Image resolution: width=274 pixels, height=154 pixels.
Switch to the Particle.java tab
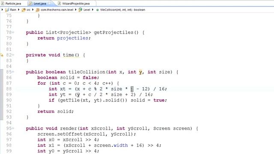pyautogui.click(x=14, y=3)
